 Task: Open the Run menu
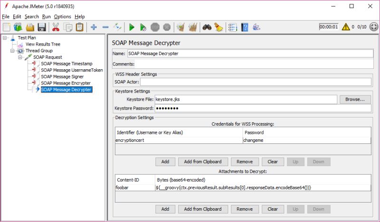click(46, 17)
